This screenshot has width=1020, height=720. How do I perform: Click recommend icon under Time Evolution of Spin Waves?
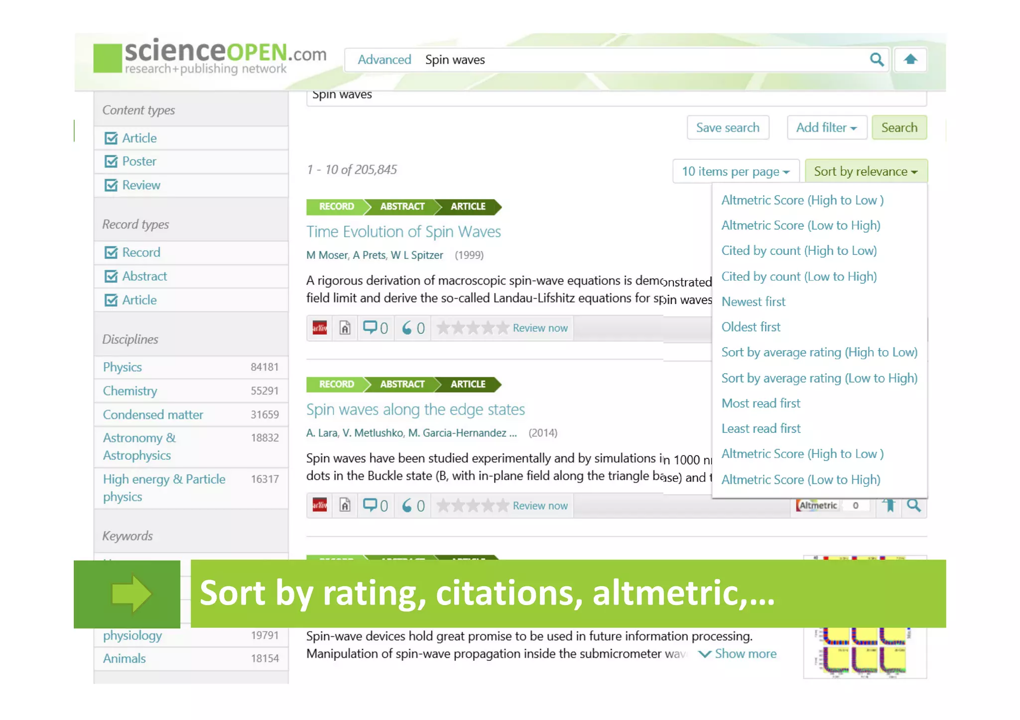point(413,328)
